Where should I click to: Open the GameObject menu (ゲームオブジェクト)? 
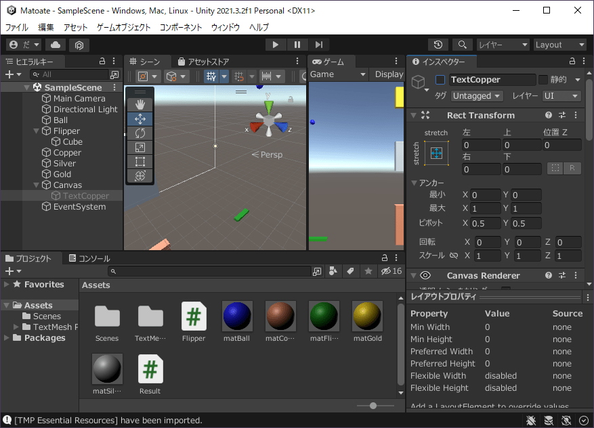[123, 27]
